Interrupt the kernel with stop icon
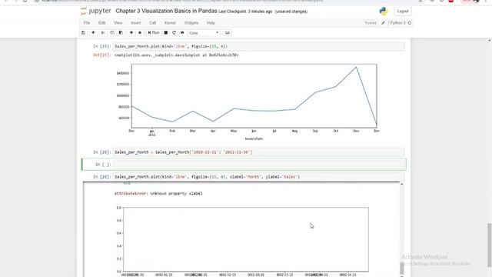Screen dimensions: 492x277 (x=166, y=32)
